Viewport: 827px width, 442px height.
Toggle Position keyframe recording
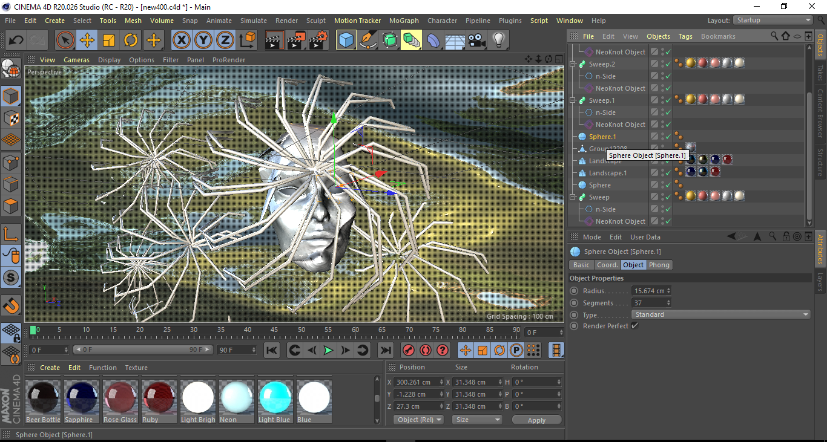click(466, 350)
